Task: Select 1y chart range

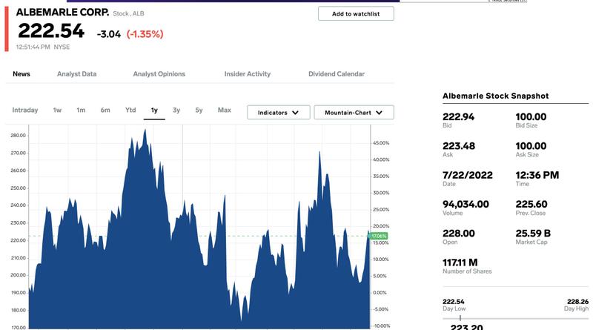Action: tap(154, 110)
